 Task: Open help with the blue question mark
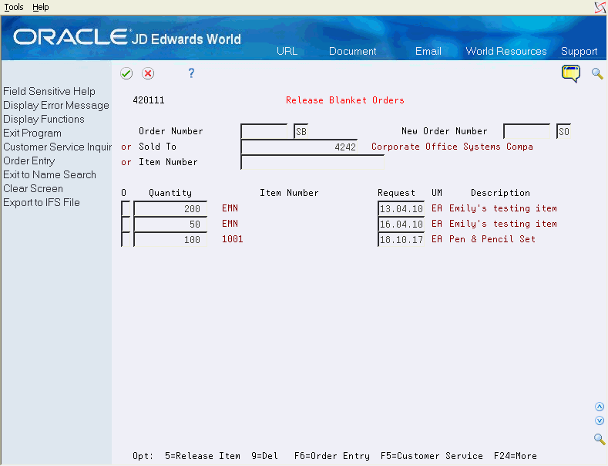191,73
